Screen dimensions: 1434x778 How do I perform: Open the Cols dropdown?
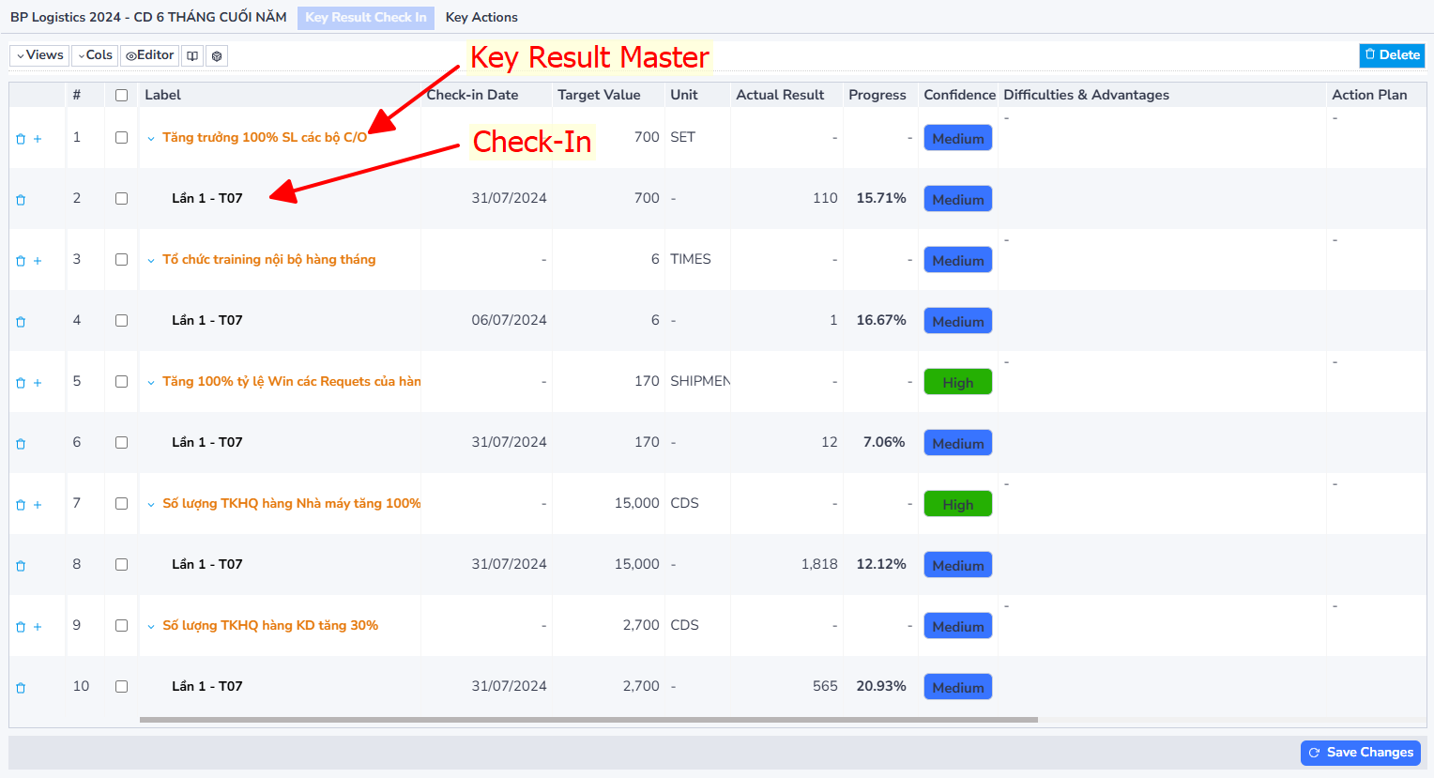[x=95, y=55]
